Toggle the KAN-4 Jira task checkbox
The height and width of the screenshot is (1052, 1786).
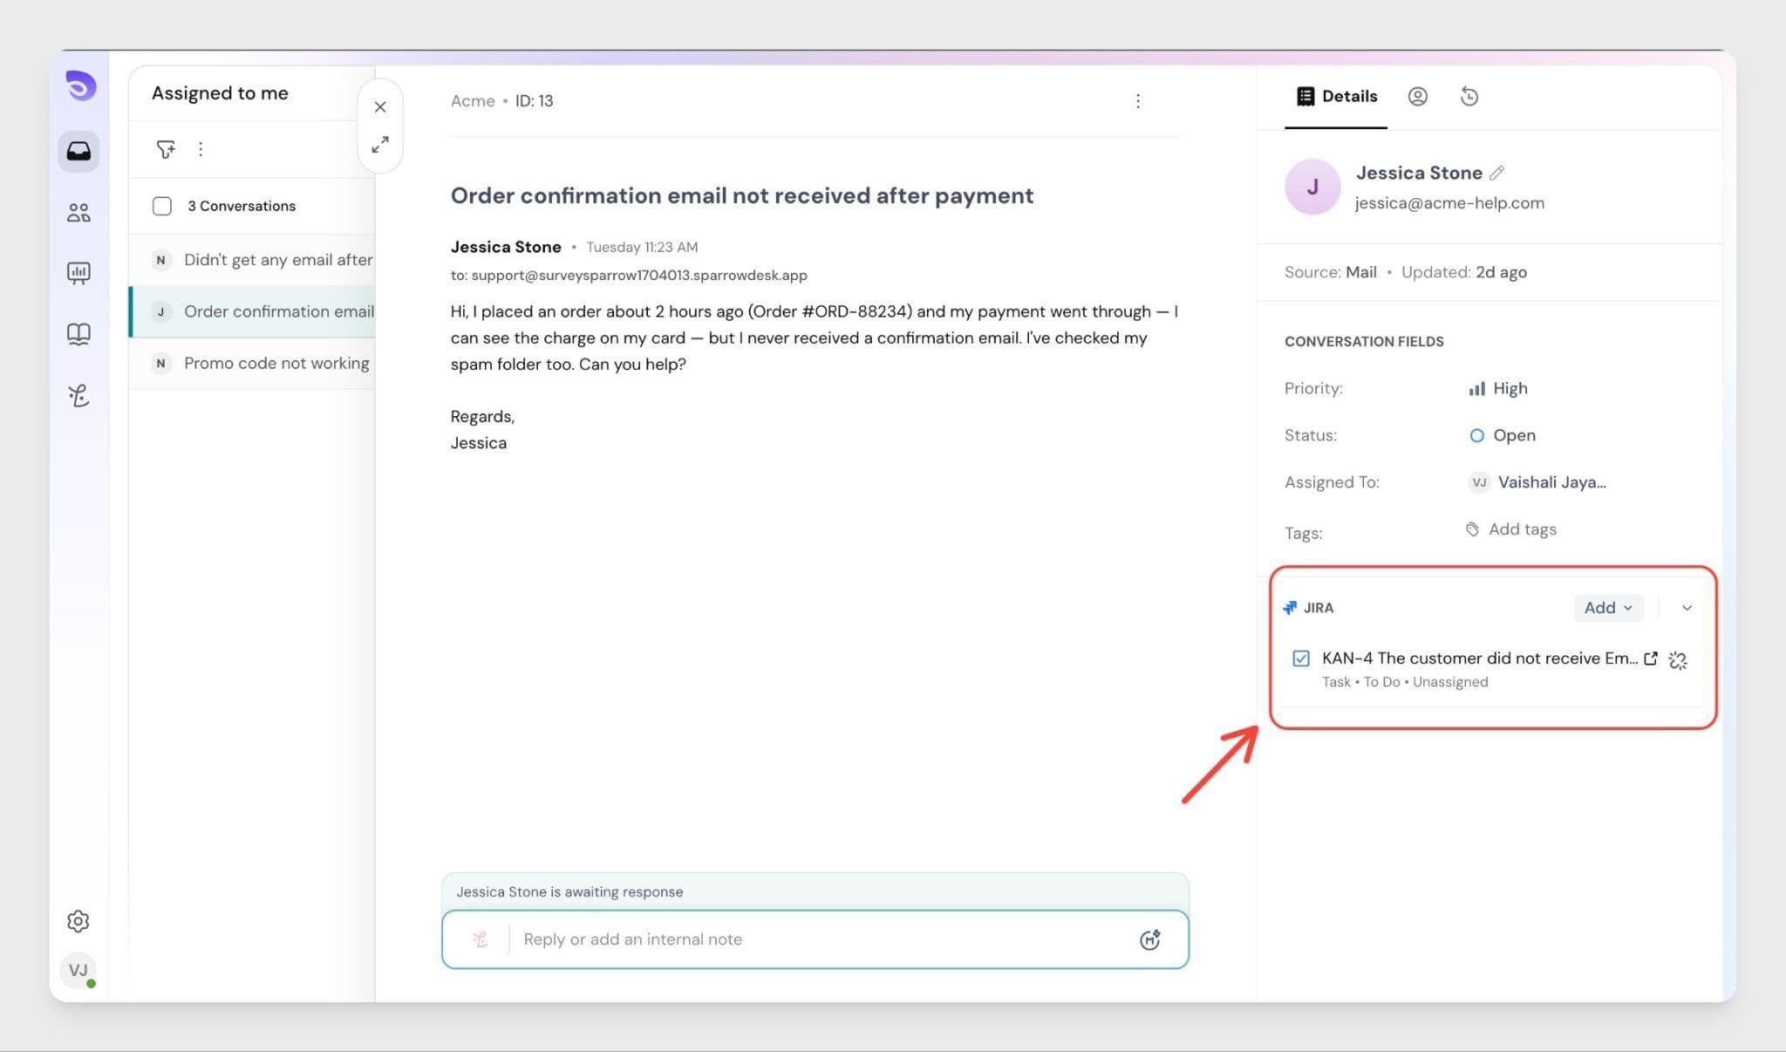click(1300, 659)
